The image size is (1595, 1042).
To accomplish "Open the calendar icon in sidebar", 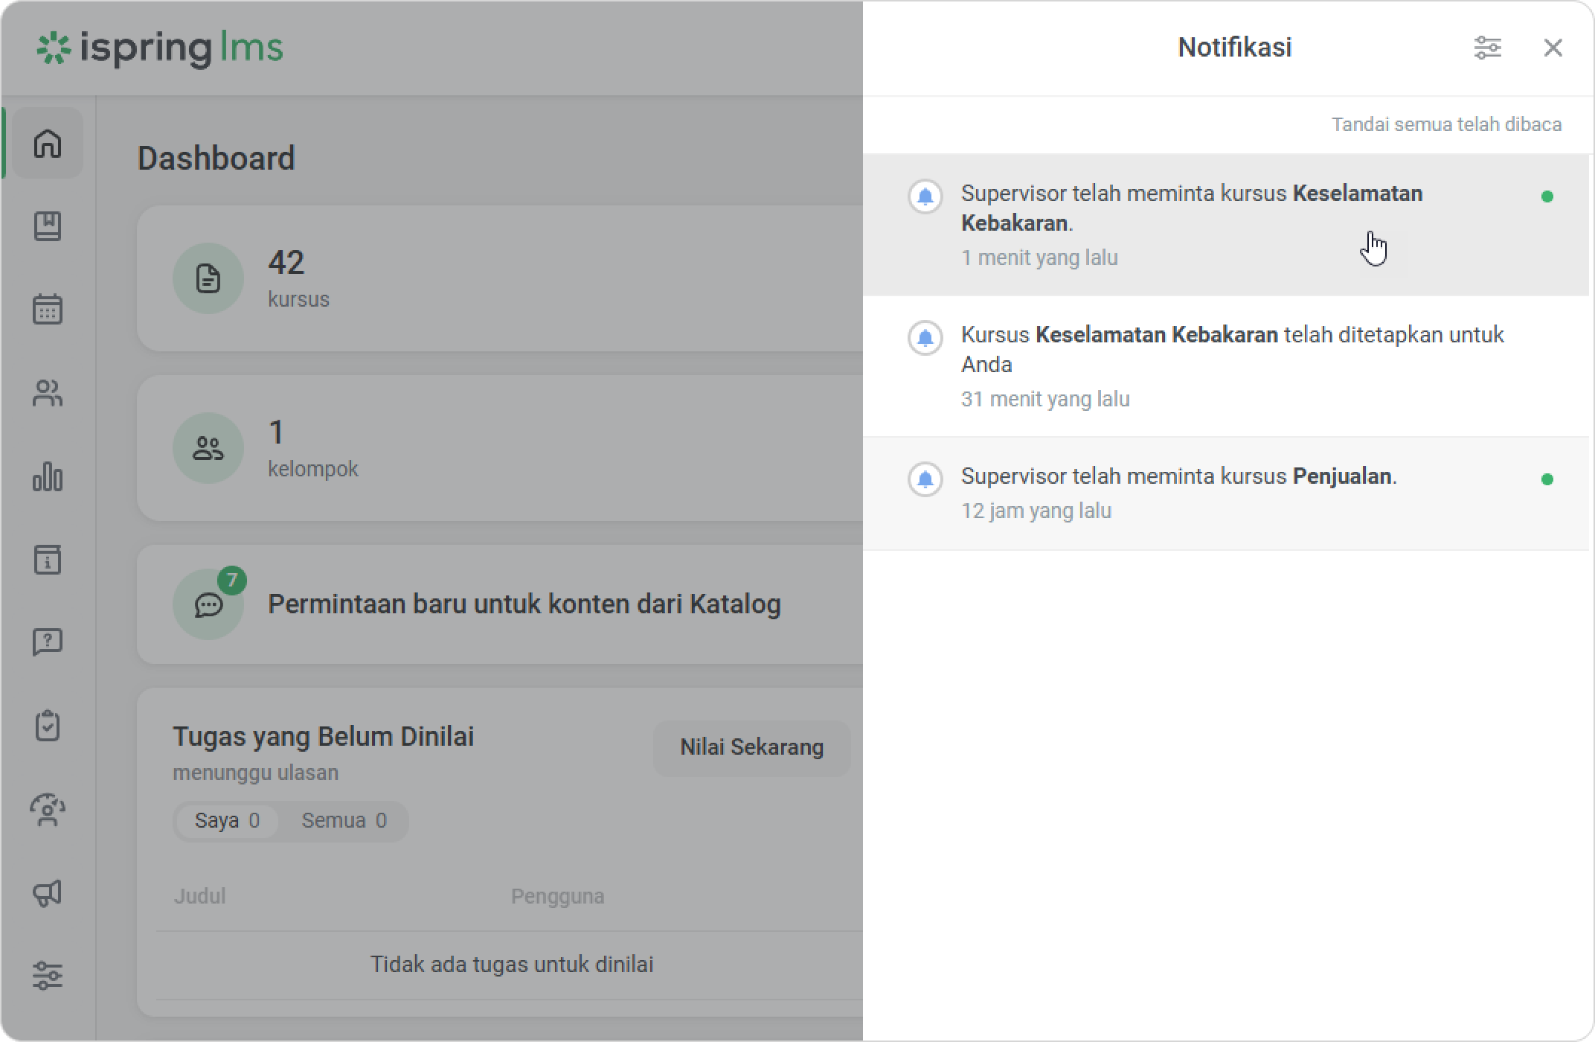I will tap(48, 309).
